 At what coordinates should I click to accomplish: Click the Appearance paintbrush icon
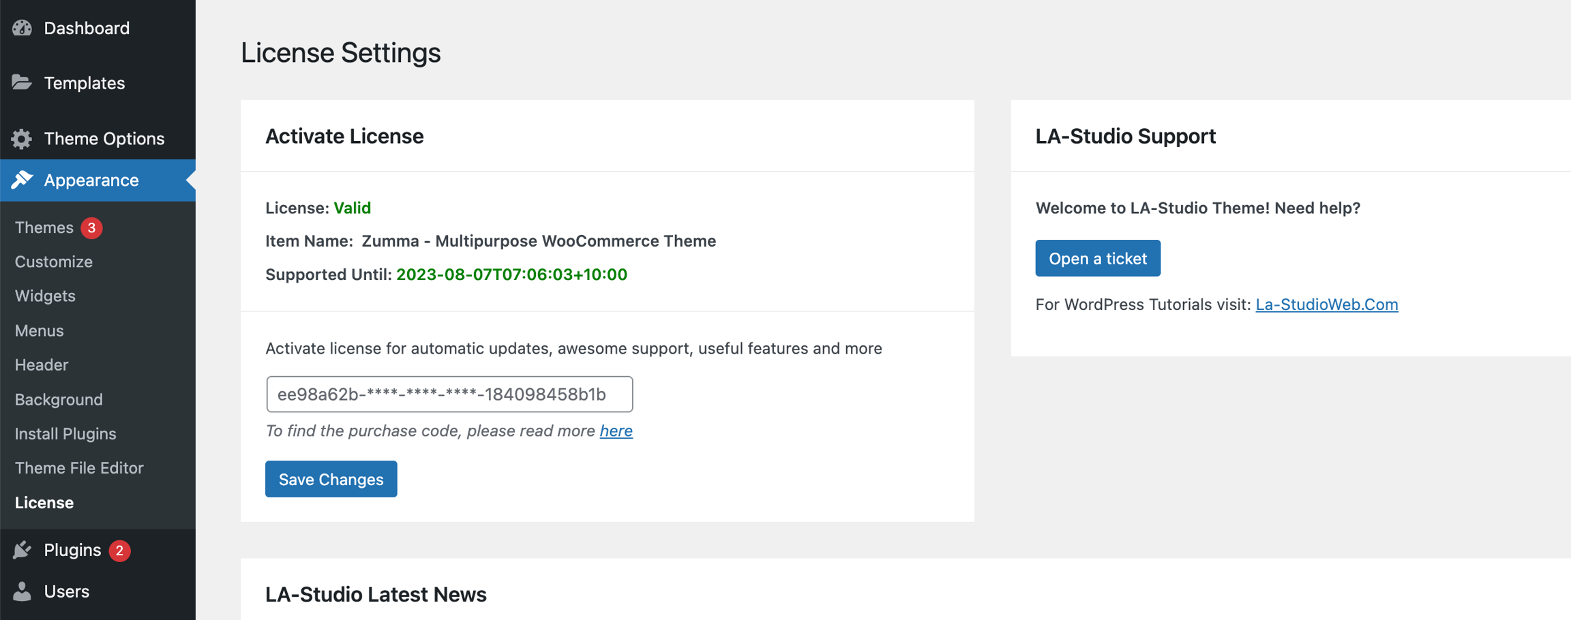point(22,180)
